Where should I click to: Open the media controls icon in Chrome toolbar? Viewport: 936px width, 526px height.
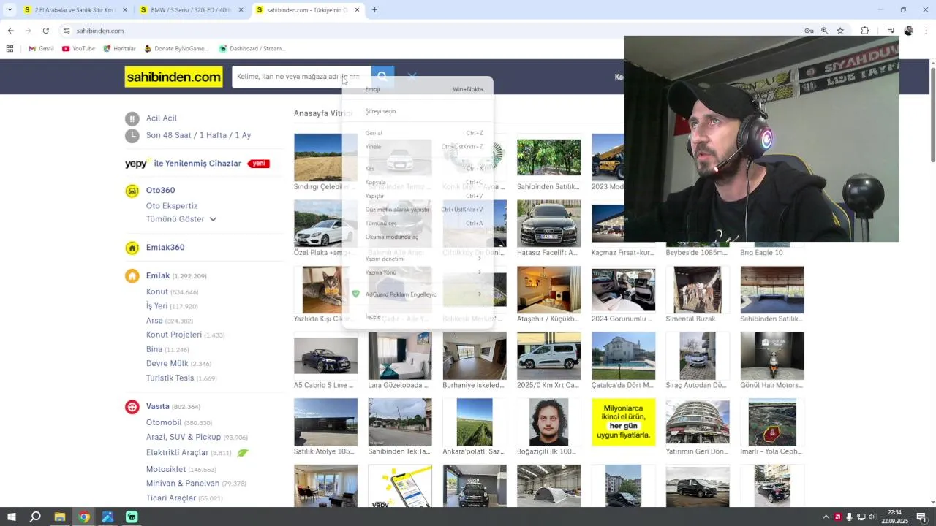point(891,31)
